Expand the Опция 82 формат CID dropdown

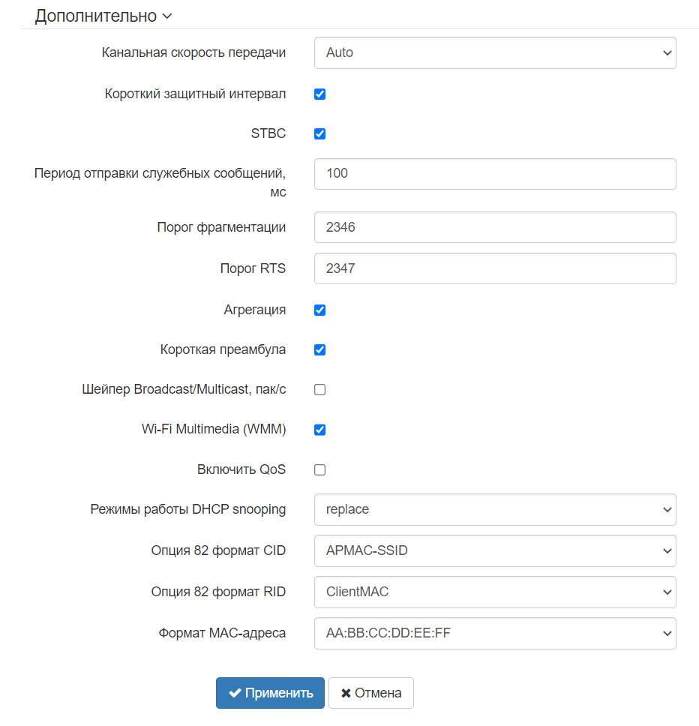tap(495, 551)
